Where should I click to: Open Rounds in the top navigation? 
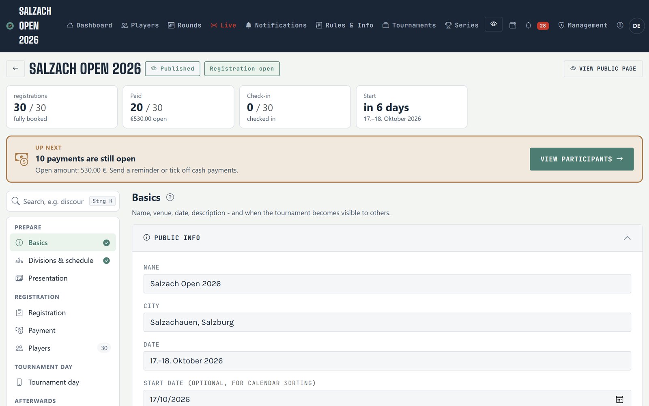185,25
